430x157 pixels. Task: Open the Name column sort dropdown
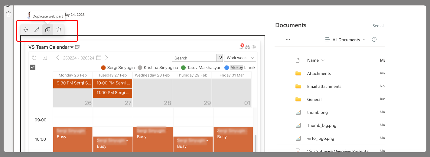(316, 60)
